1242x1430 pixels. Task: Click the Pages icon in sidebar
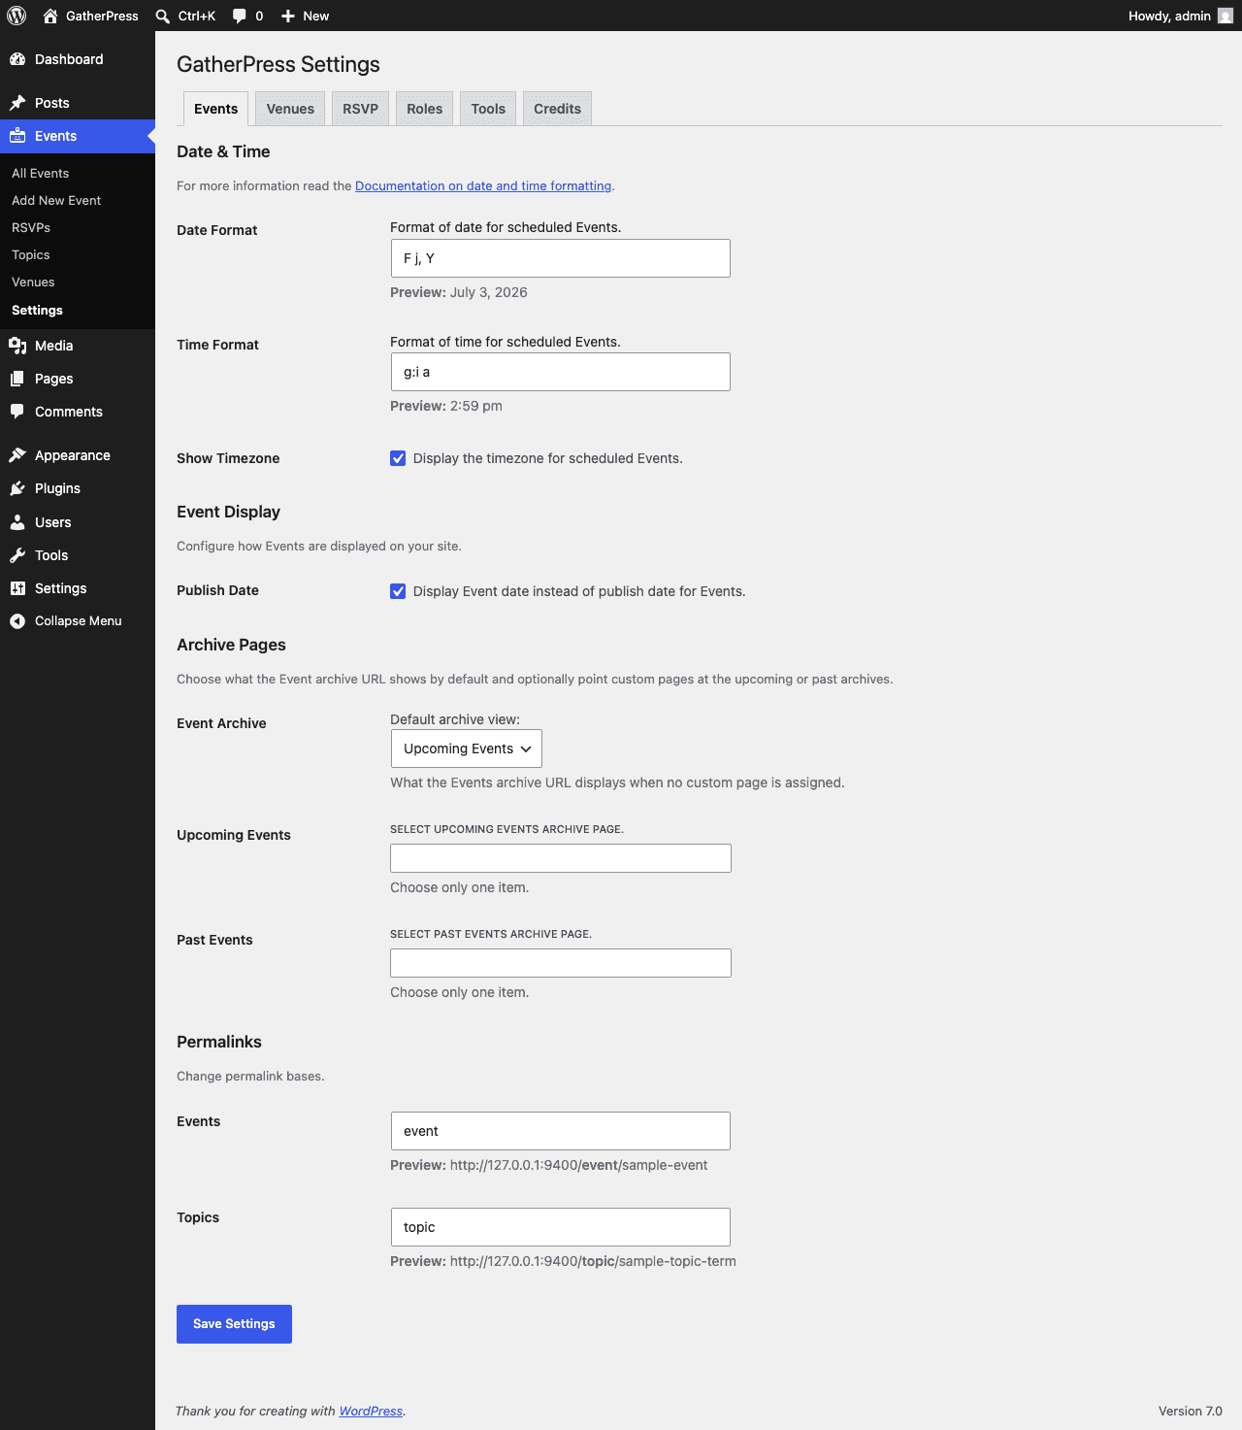tap(17, 379)
